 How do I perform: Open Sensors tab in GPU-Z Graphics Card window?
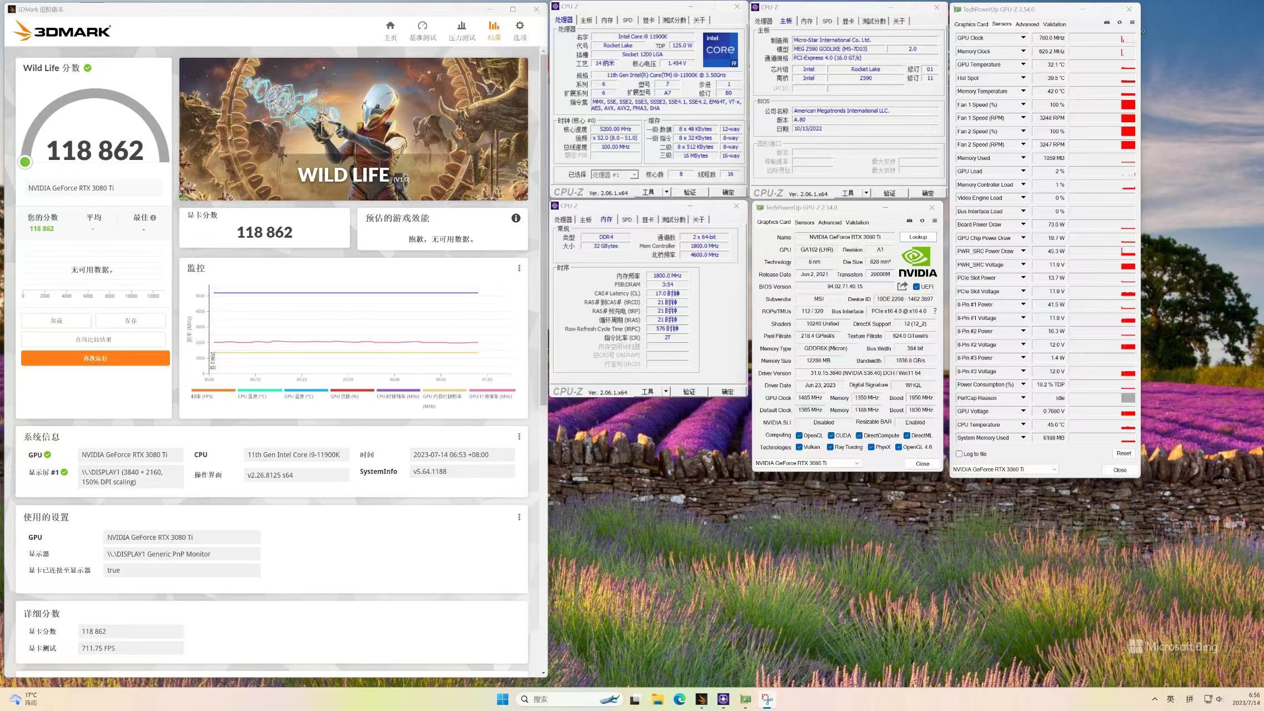point(804,222)
